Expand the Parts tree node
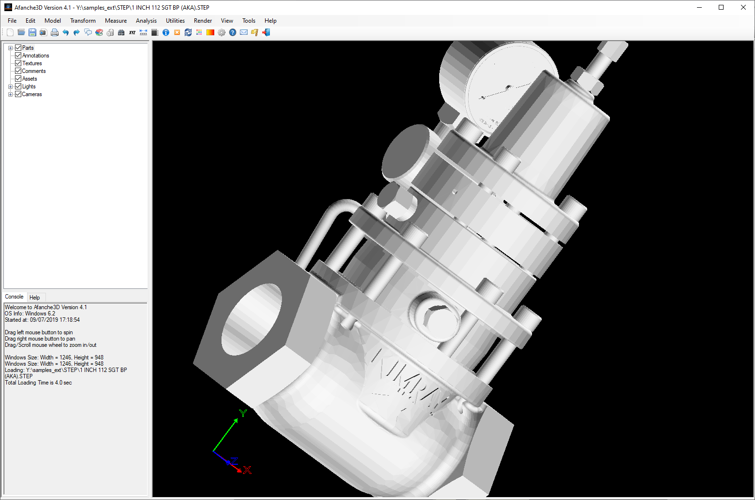The image size is (755, 500). tap(11, 48)
